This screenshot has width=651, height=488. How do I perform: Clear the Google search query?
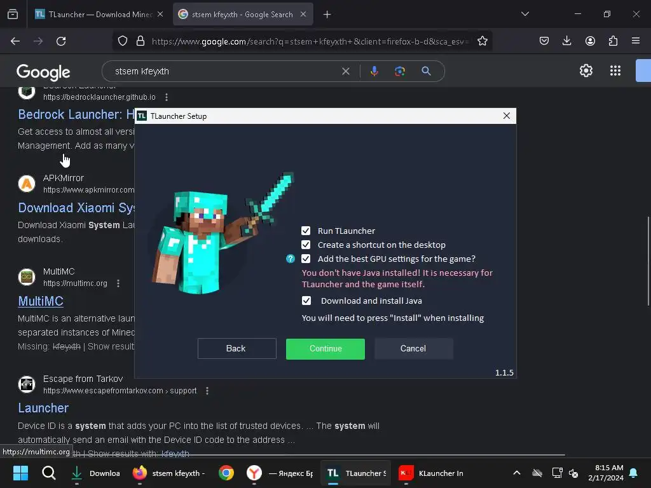pyautogui.click(x=345, y=71)
